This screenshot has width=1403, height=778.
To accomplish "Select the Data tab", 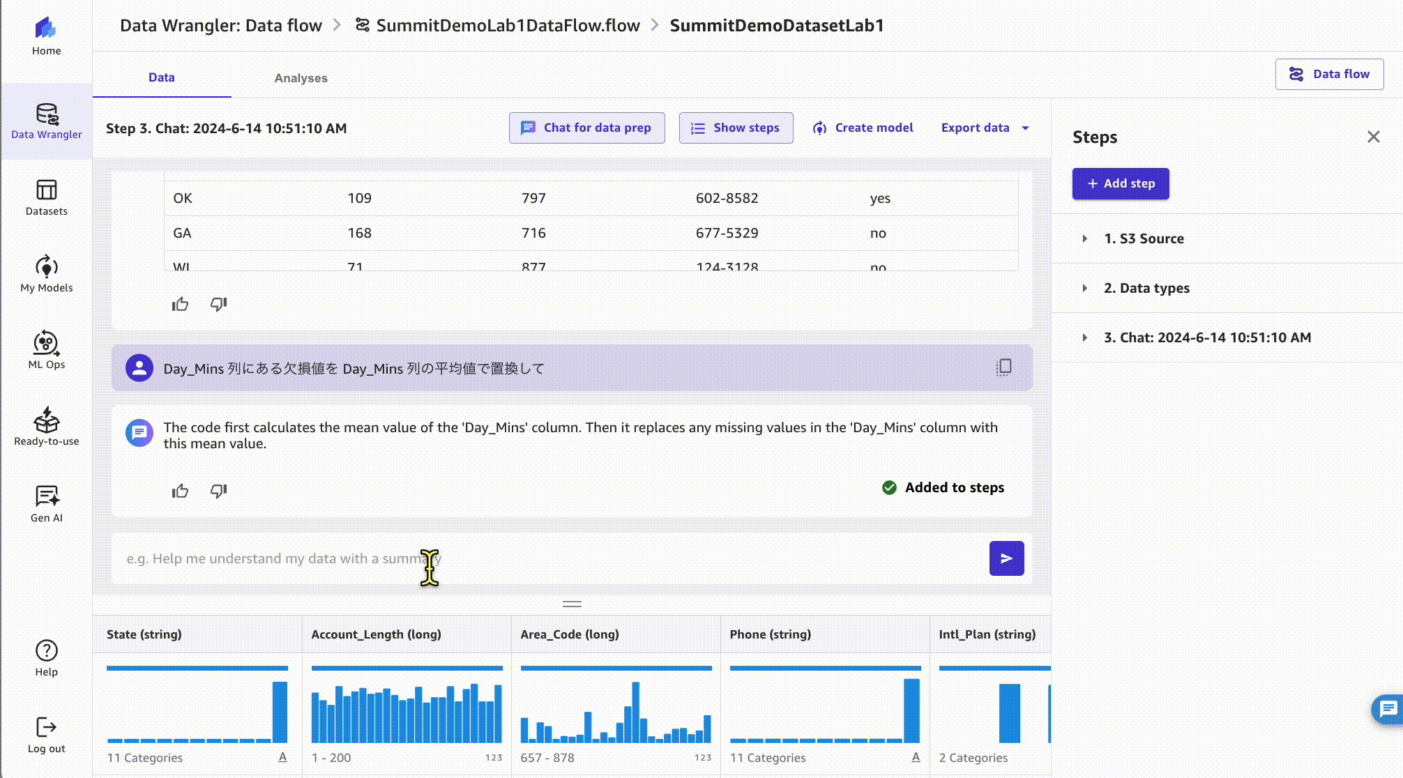I will tap(161, 77).
